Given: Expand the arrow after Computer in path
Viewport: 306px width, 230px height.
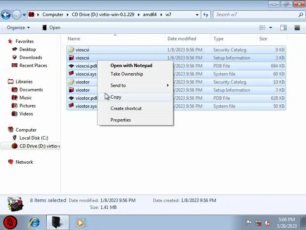Looking at the screenshot, I should click(68, 15).
